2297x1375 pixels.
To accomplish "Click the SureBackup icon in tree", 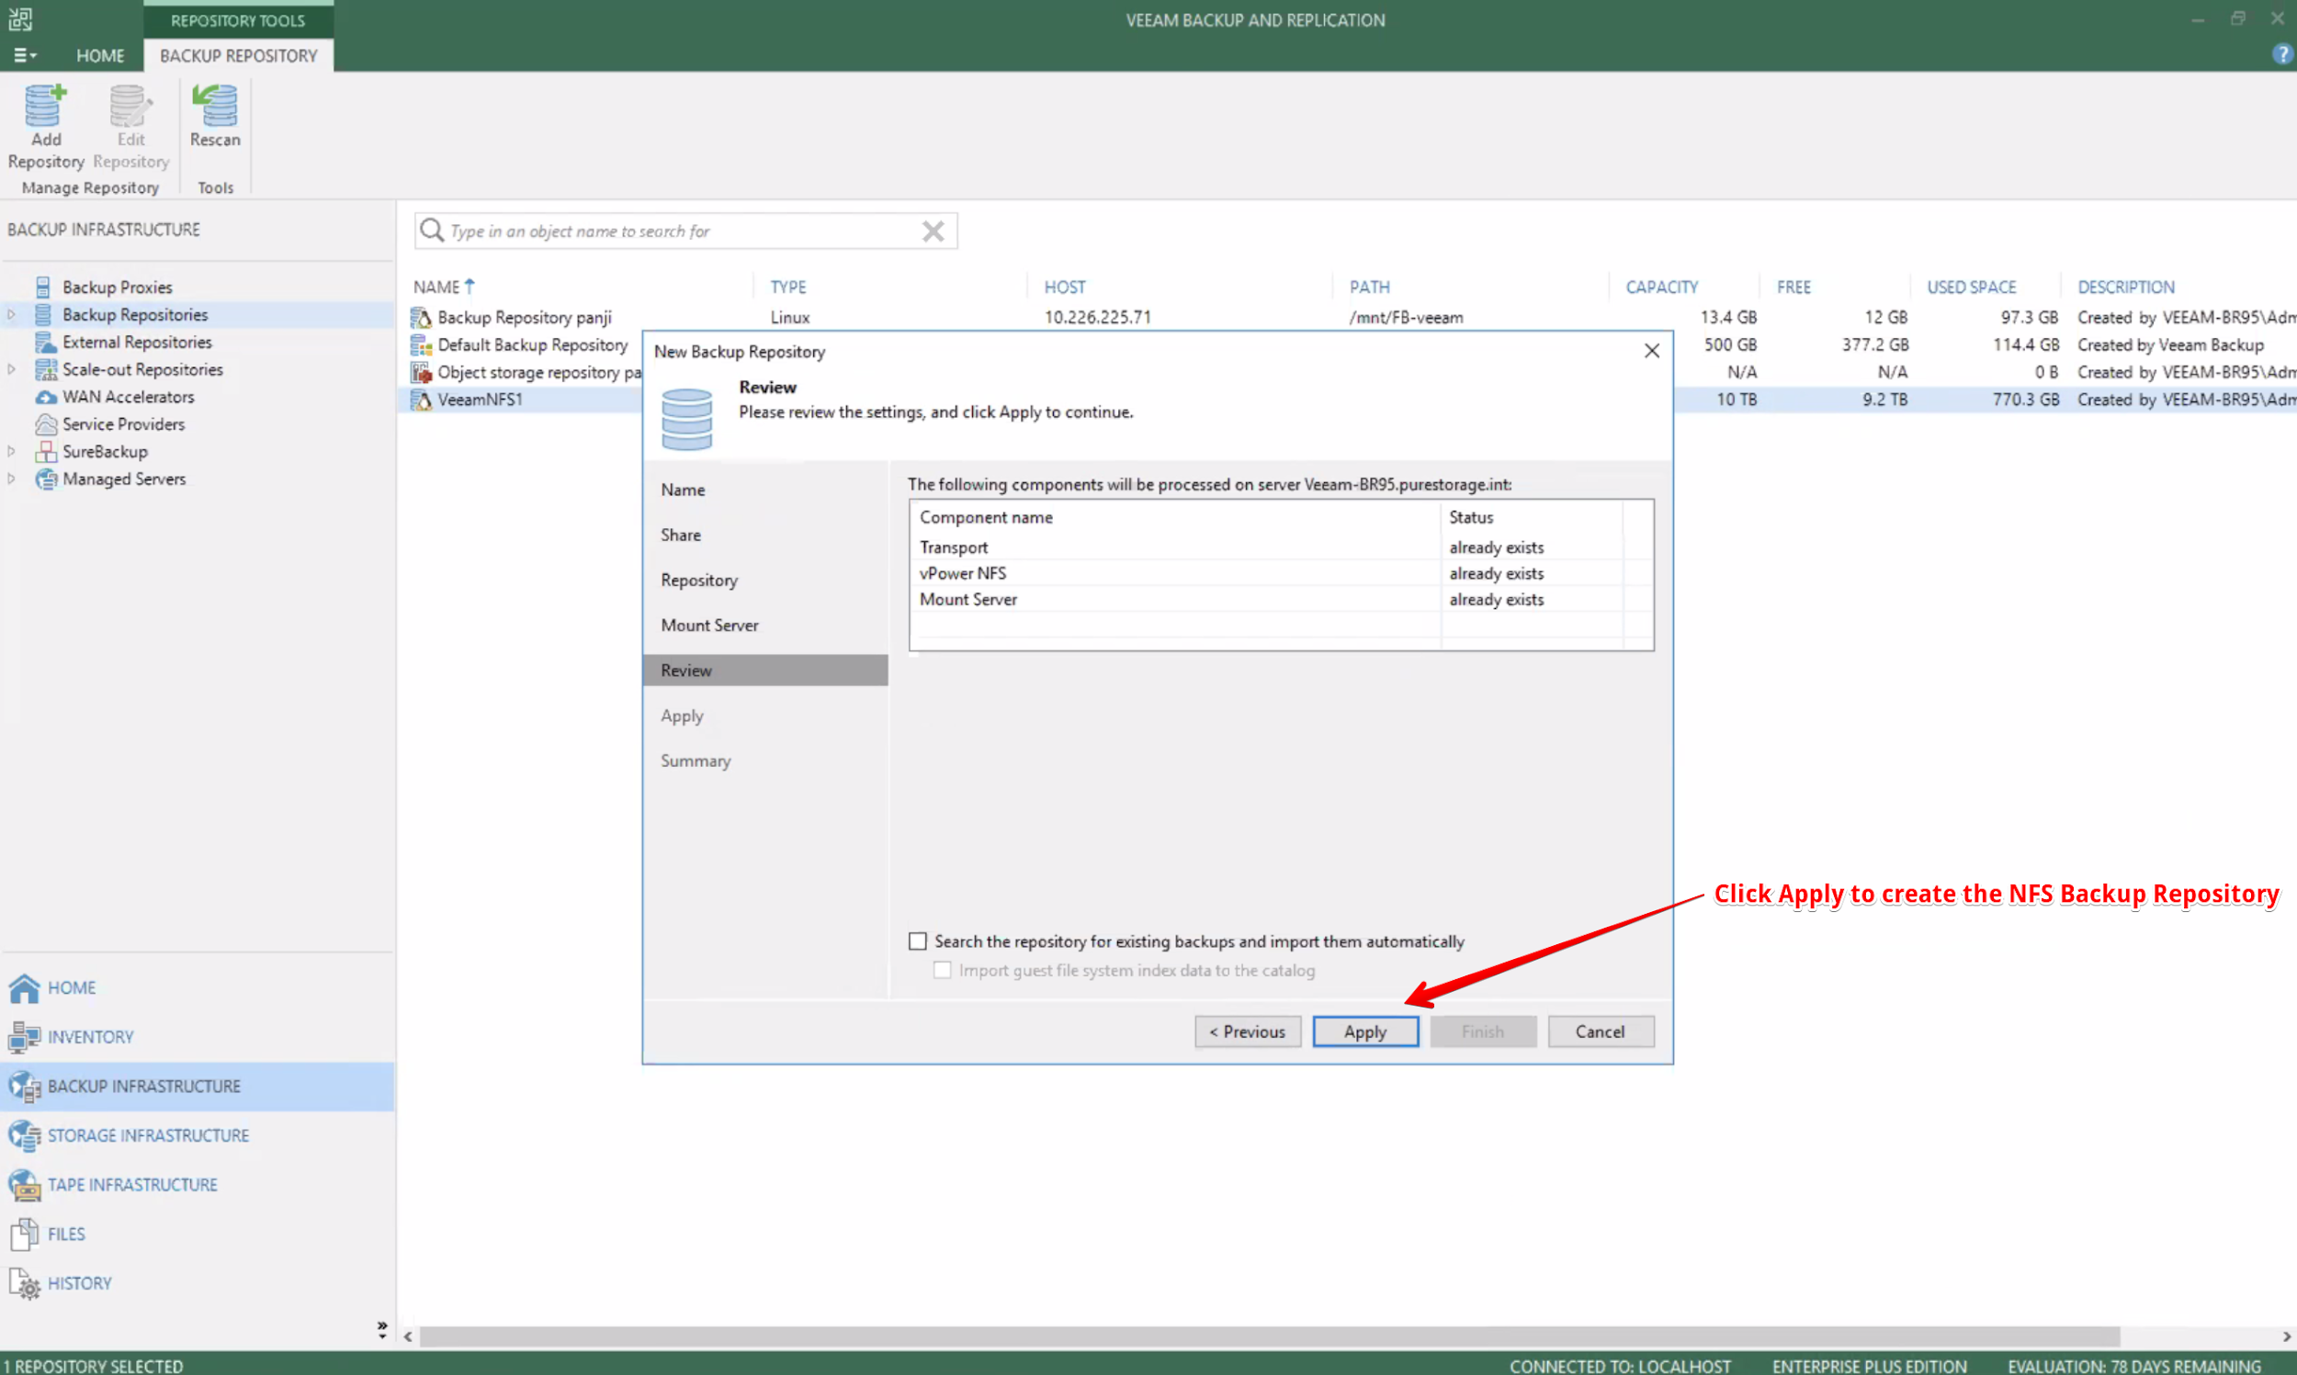I will point(45,452).
